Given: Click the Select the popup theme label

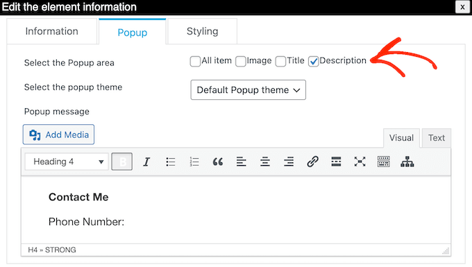Looking at the screenshot, I should (73, 87).
